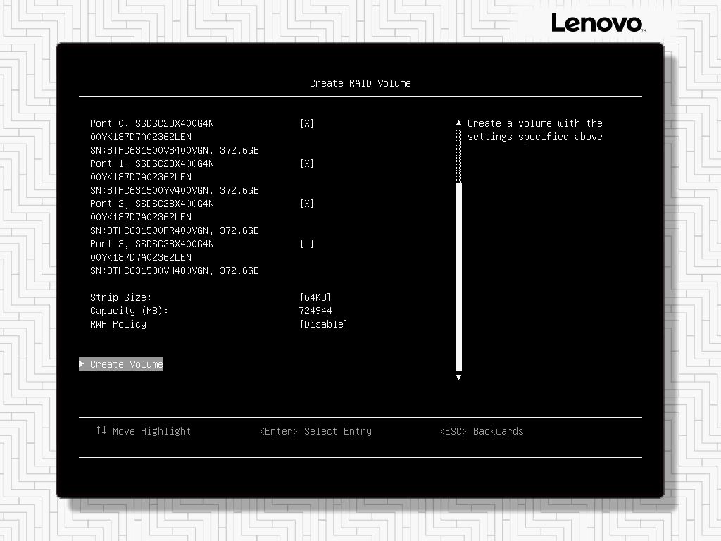This screenshot has height=541, width=721.
Task: Enable the Port 3 drive checkbox
Action: click(307, 244)
